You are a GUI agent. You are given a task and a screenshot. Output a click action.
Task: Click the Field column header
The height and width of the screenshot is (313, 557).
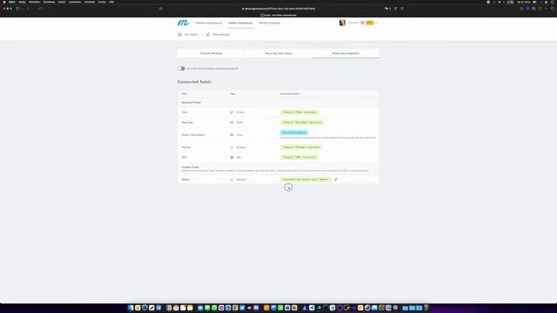[x=185, y=94]
